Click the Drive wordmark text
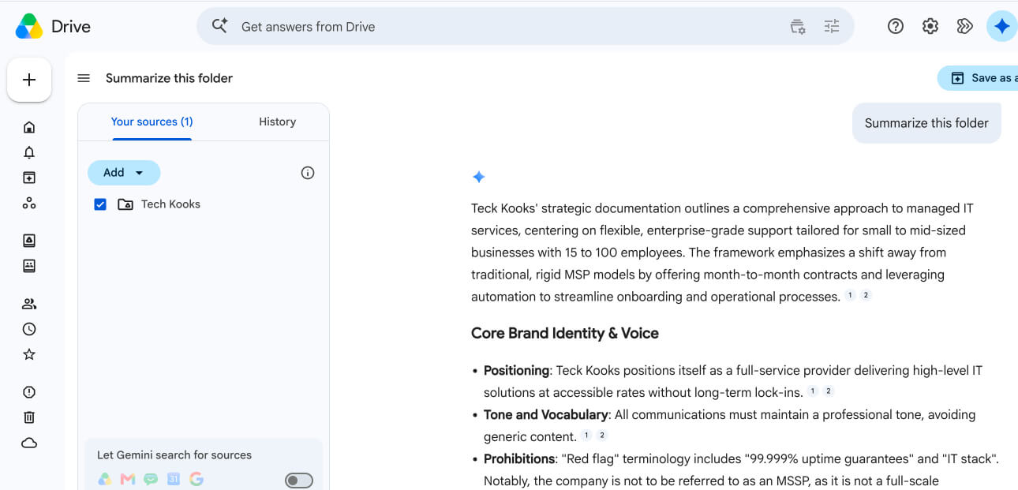Screen dimensions: 1018x490 pyautogui.click(x=71, y=27)
